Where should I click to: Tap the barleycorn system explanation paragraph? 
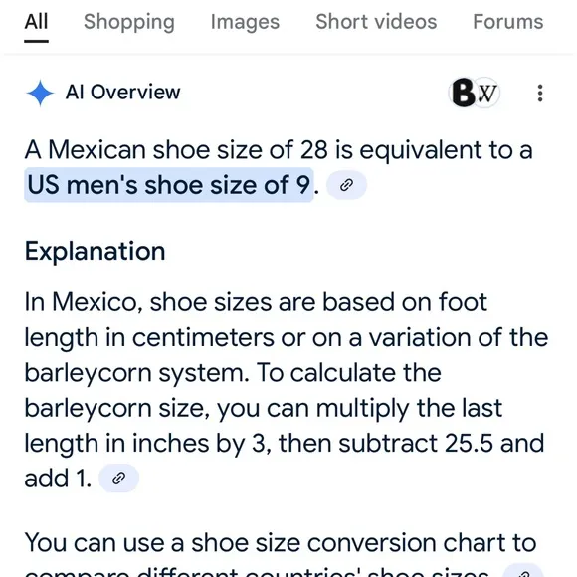(287, 390)
